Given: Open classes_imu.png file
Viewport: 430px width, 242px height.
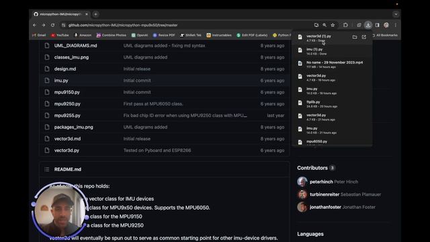Looking at the screenshot, I should 71,57.
